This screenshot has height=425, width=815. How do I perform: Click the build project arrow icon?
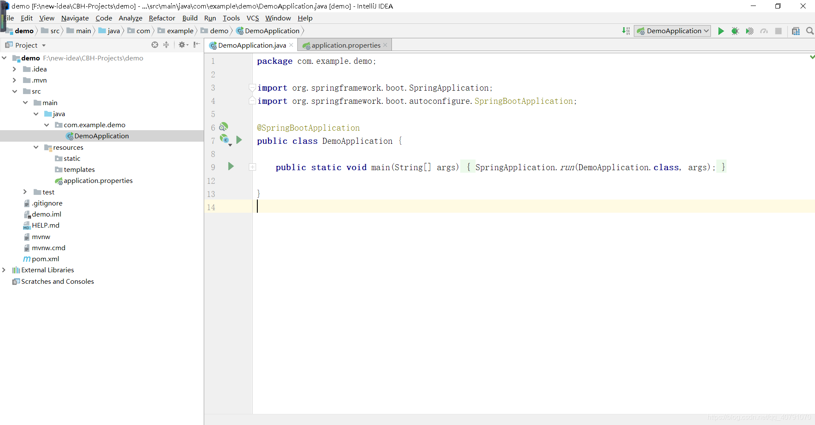click(x=626, y=31)
